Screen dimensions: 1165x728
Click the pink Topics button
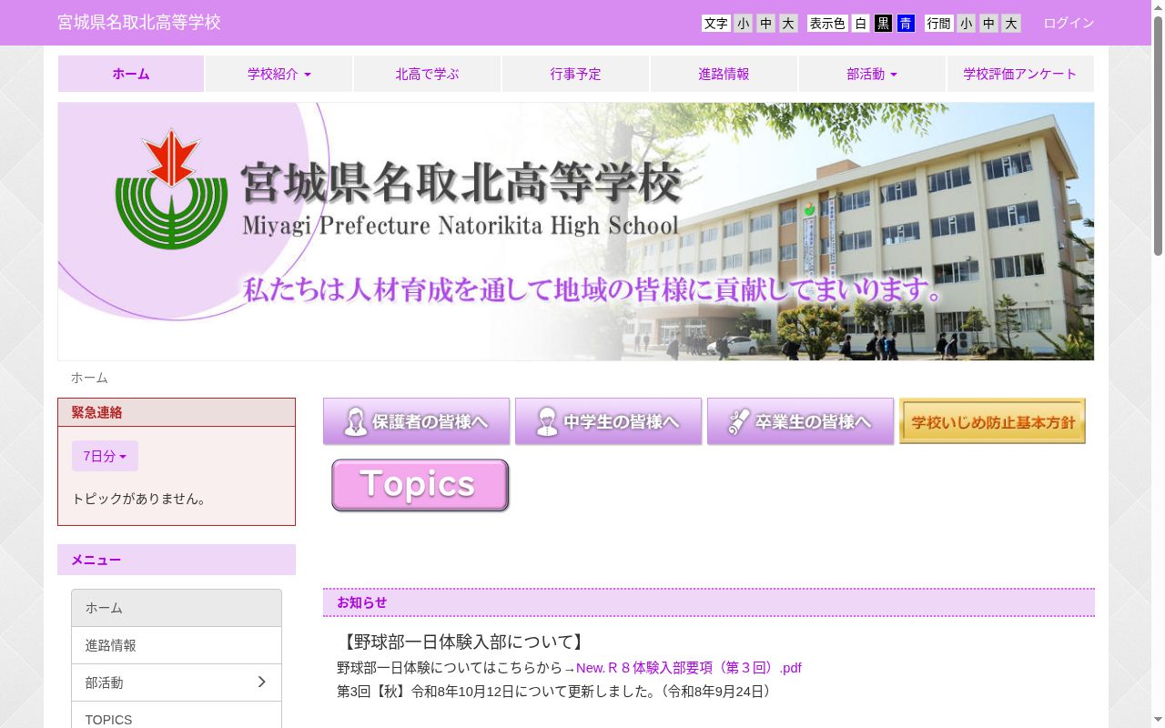coord(420,485)
